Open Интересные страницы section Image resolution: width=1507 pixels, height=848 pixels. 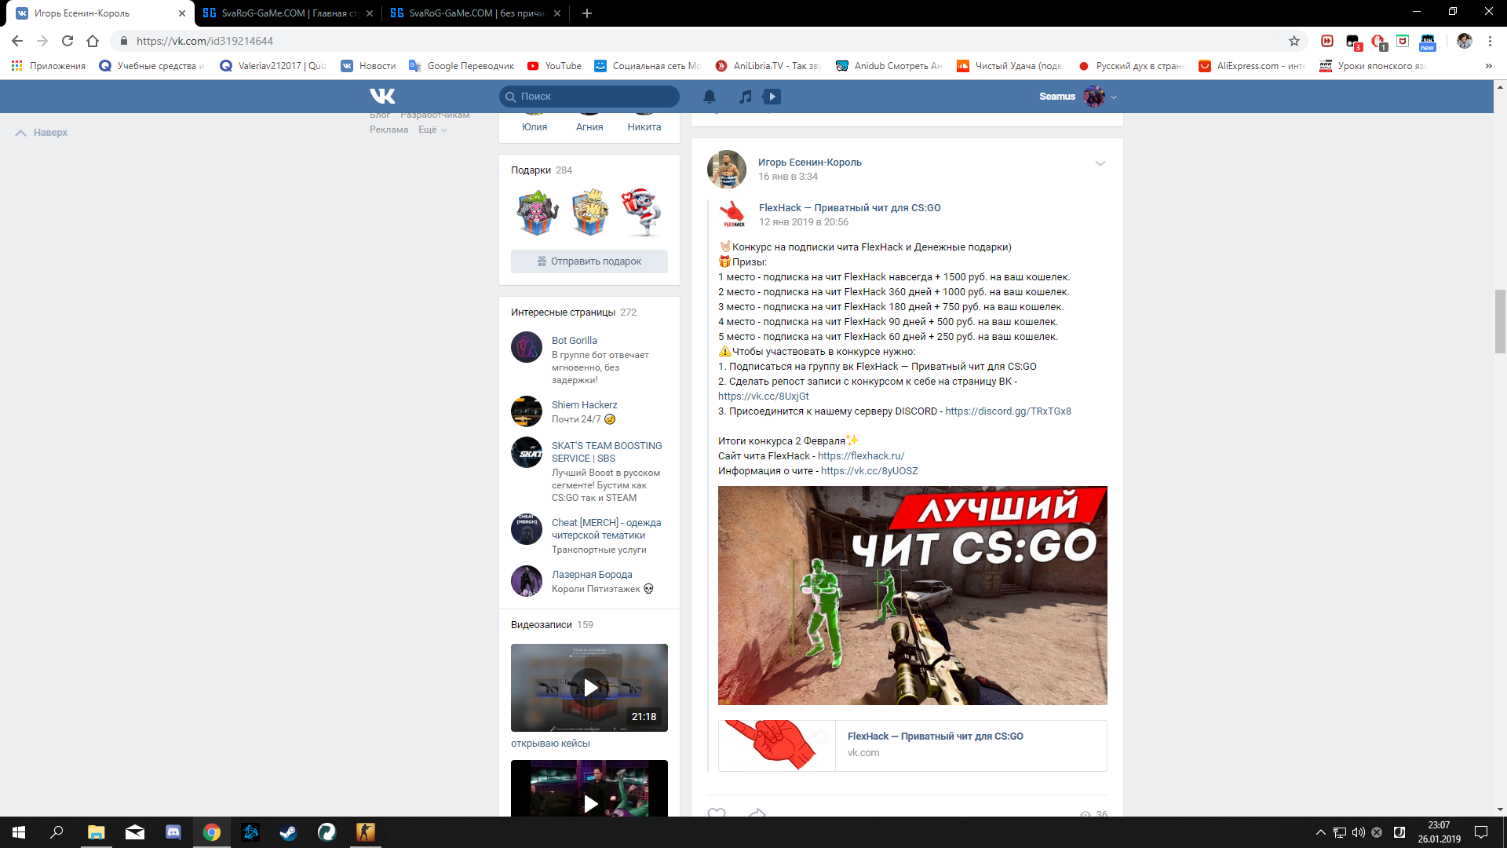pyautogui.click(x=563, y=313)
